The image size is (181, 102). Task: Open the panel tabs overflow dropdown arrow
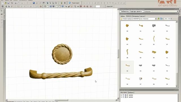point(177,11)
